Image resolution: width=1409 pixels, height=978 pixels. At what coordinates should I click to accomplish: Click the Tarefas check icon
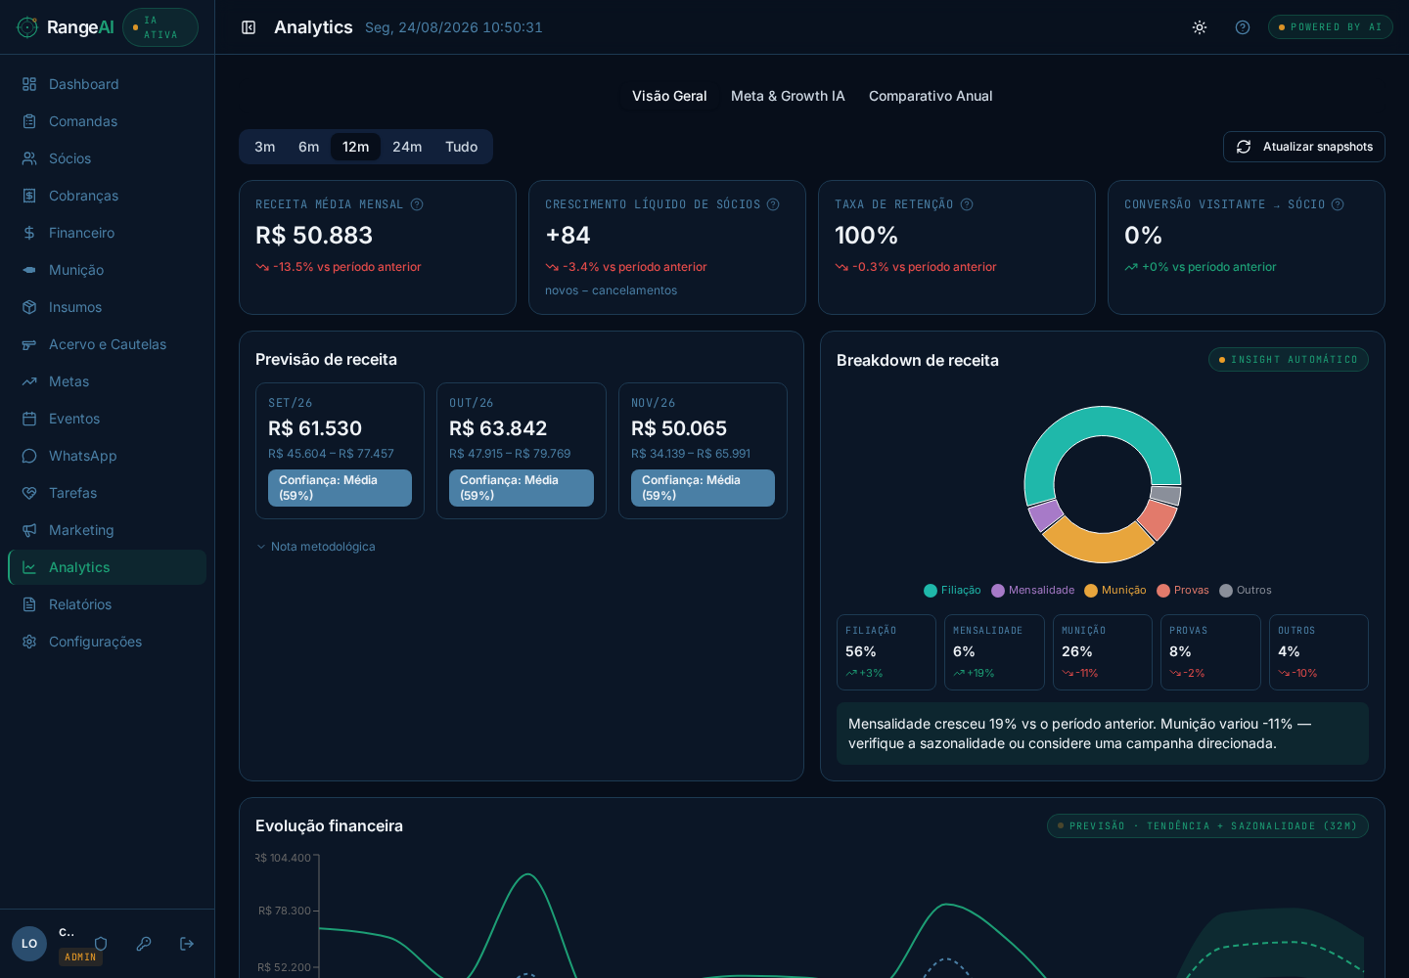(x=29, y=493)
